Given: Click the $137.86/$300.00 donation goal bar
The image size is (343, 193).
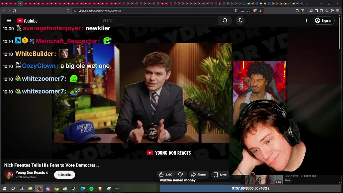Looking at the screenshot, I should click(250, 188).
